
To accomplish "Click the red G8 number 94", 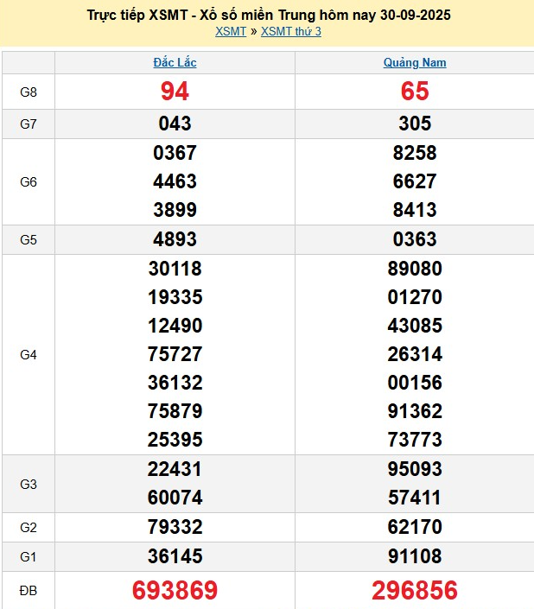I will pyautogui.click(x=175, y=92).
